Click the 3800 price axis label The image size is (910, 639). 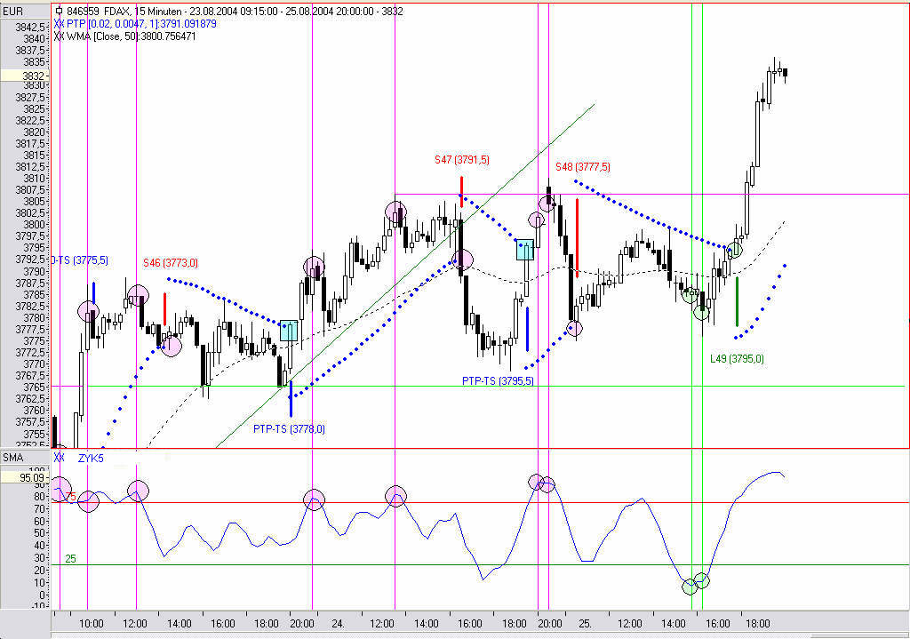pyautogui.click(x=35, y=225)
